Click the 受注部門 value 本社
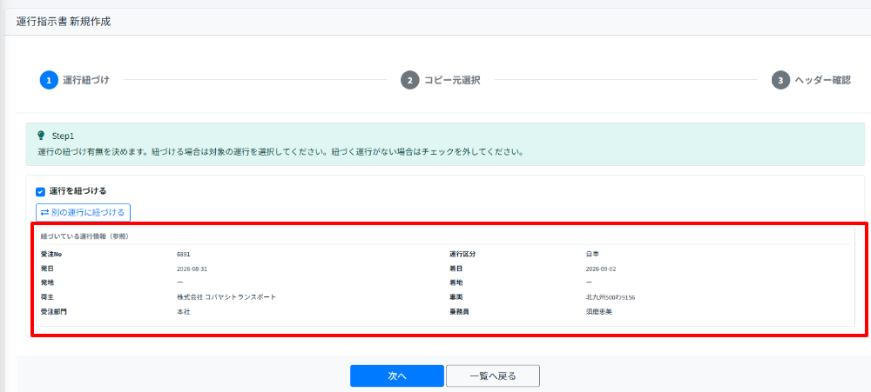Screen dimensions: 871x392 (183, 312)
